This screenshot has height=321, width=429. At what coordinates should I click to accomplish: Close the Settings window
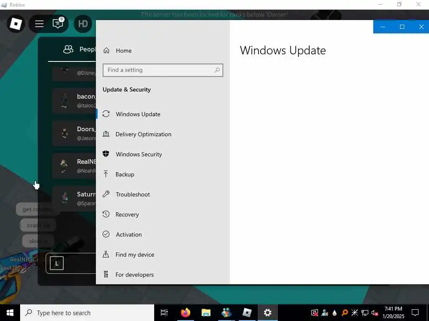[x=421, y=27]
